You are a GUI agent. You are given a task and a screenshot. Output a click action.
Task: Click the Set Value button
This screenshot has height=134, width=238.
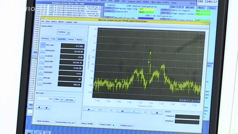[x=69, y=100]
